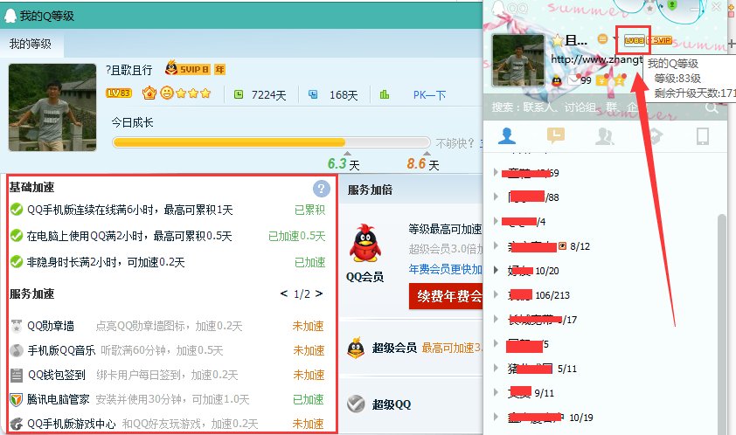The width and height of the screenshot is (736, 435).
Task: Click the 续费年费会 red button
Action: tap(446, 296)
